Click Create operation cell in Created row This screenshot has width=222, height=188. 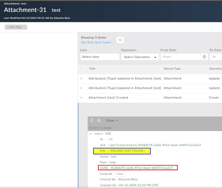[214, 98]
